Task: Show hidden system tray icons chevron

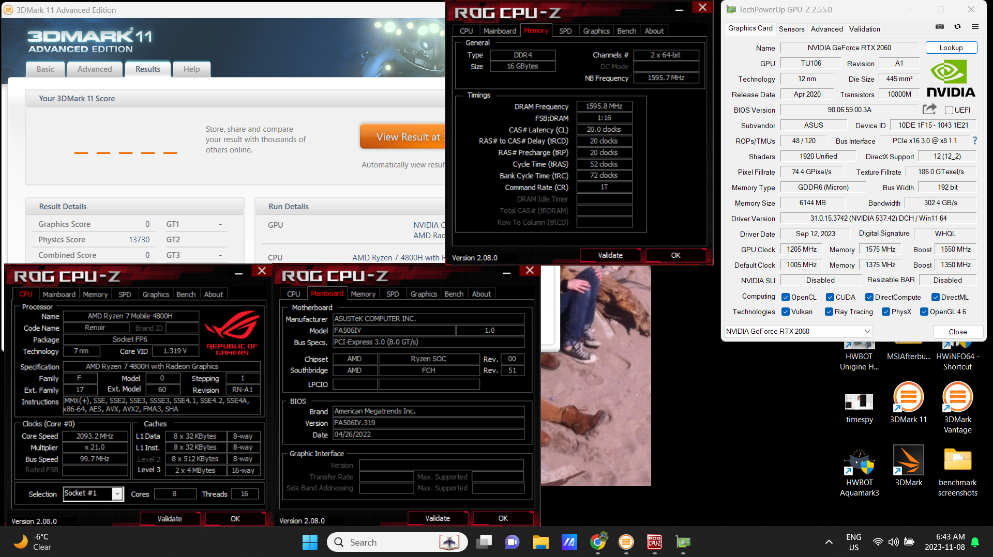Action: tap(829, 542)
